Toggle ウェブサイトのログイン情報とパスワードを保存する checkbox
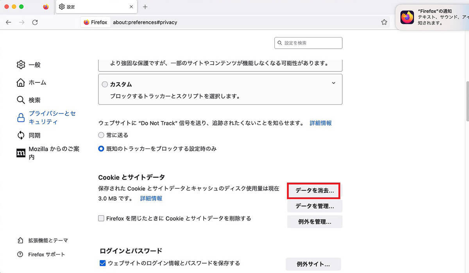469x273 pixels. (x=102, y=263)
